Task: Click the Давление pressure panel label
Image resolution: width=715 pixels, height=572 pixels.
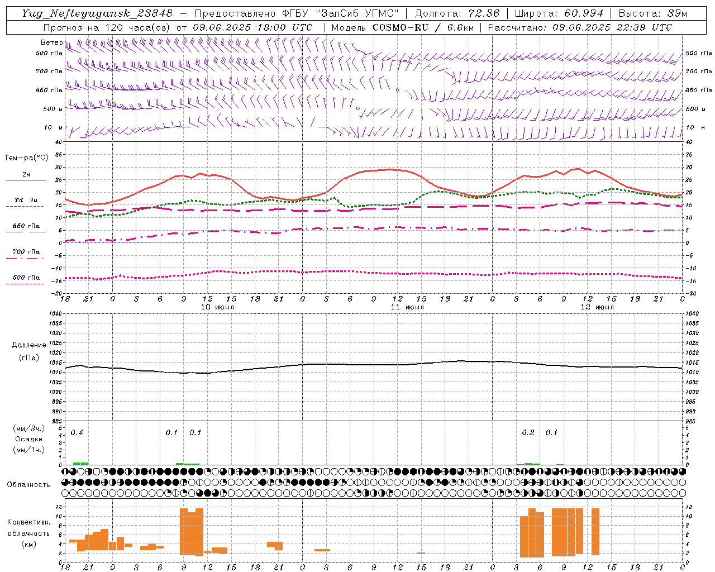Action: (x=29, y=345)
